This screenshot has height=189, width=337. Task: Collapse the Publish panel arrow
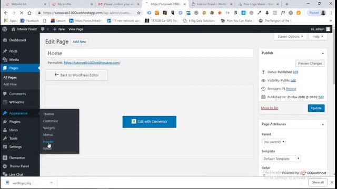(x=323, y=53)
